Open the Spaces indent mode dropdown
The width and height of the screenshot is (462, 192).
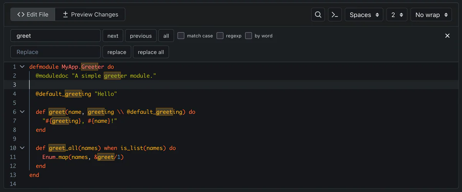point(364,15)
